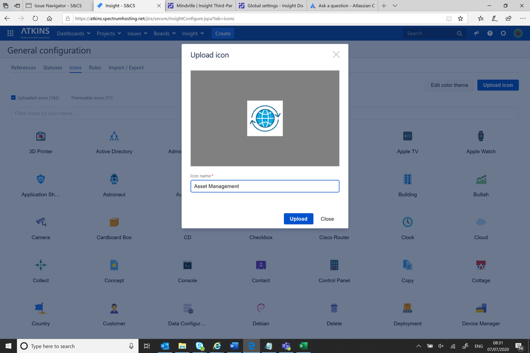Switch to Issue Navigator browser tab

(x=58, y=6)
